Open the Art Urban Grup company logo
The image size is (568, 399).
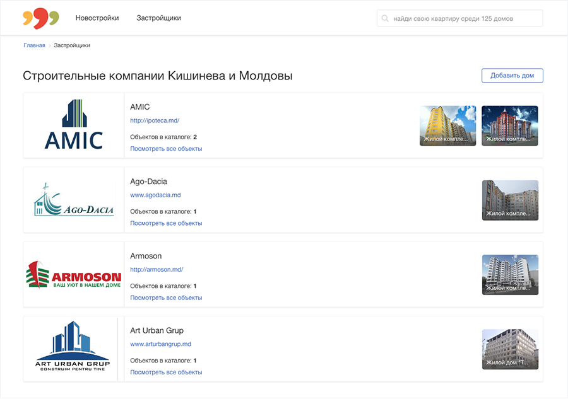click(73, 346)
